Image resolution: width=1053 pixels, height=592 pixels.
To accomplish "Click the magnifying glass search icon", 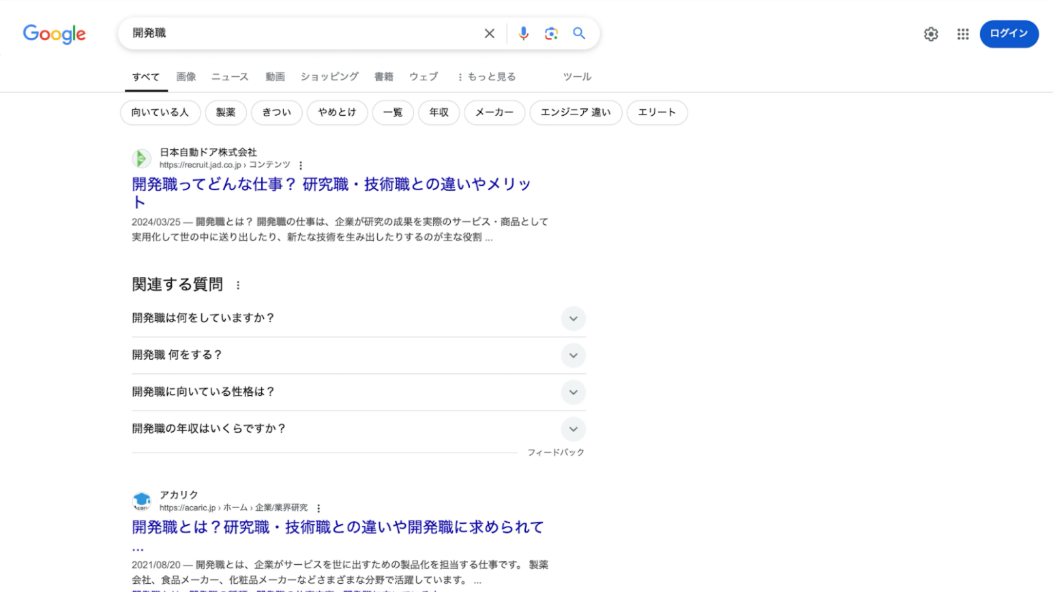I will tap(579, 33).
